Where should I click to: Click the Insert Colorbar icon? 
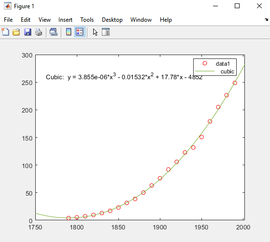click(x=69, y=32)
